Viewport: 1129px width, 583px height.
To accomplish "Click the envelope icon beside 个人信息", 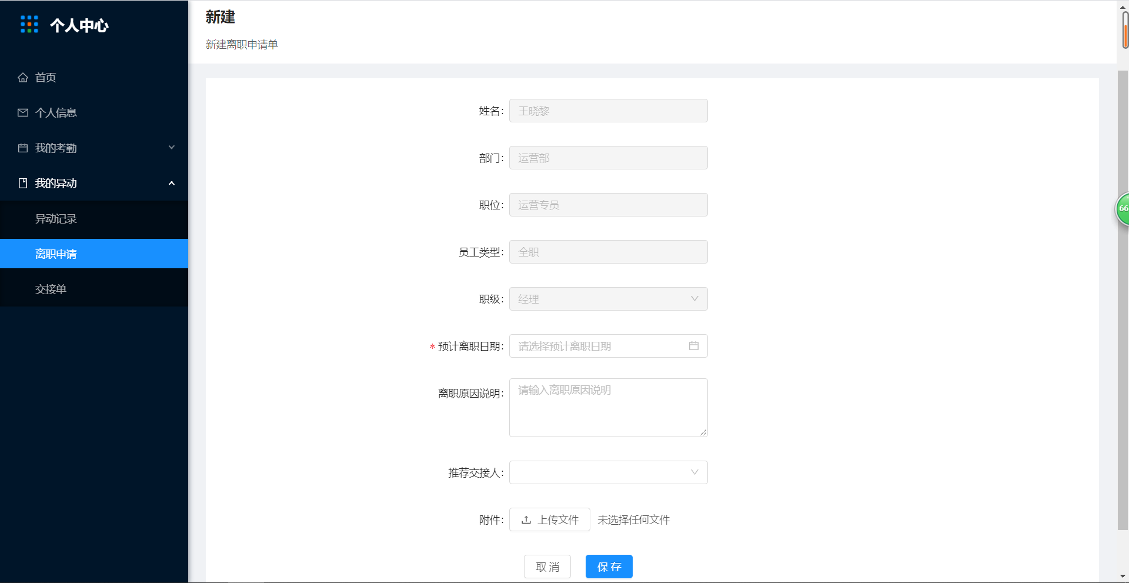I will click(23, 112).
